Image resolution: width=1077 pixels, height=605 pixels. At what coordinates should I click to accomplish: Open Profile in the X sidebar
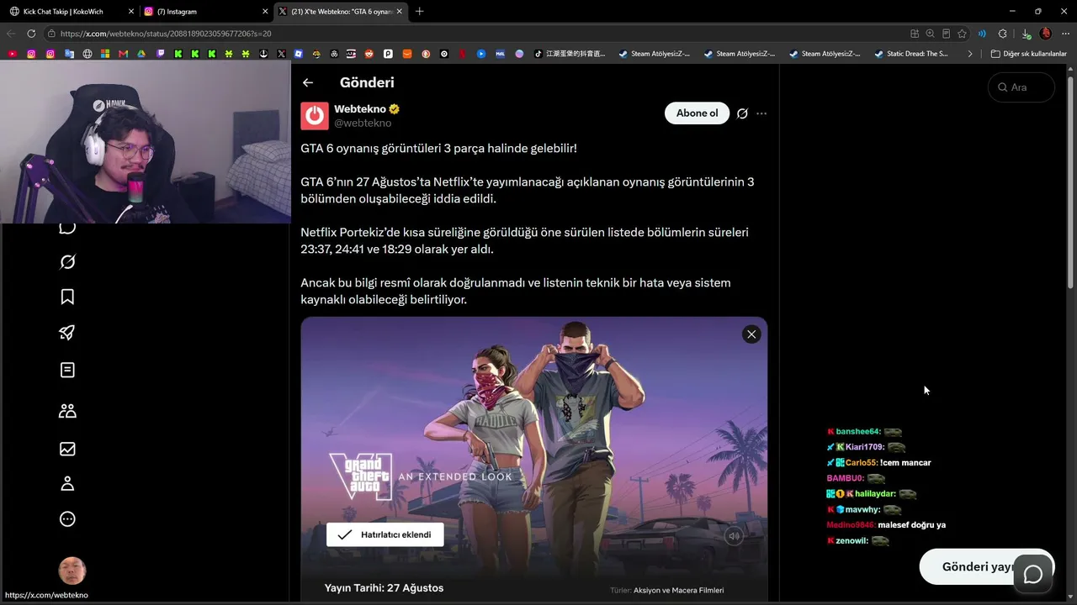tap(68, 484)
